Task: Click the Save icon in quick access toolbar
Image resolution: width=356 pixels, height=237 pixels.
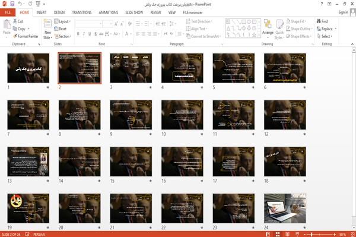Action: 12,4
